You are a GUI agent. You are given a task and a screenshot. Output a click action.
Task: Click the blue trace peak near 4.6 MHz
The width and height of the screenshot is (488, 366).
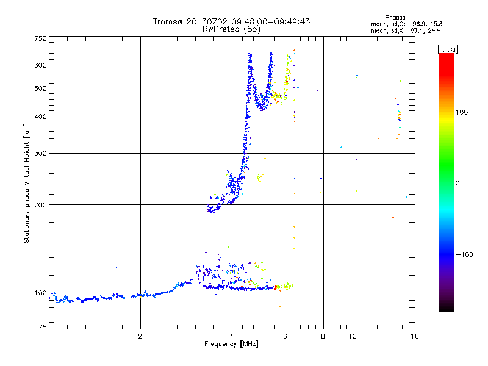point(249,56)
